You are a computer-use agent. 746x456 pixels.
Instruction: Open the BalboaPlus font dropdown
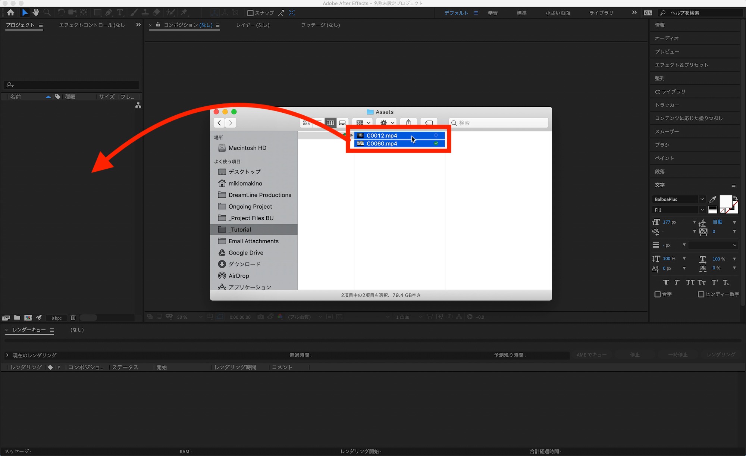[702, 199]
